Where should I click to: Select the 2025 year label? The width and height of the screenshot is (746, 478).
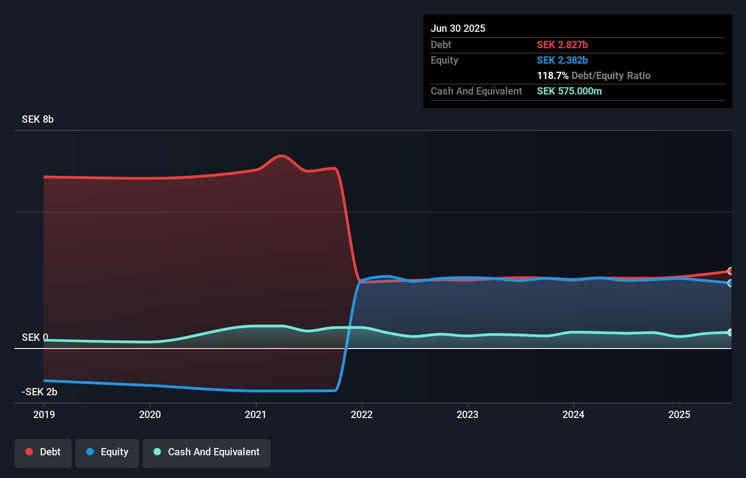[x=680, y=414]
